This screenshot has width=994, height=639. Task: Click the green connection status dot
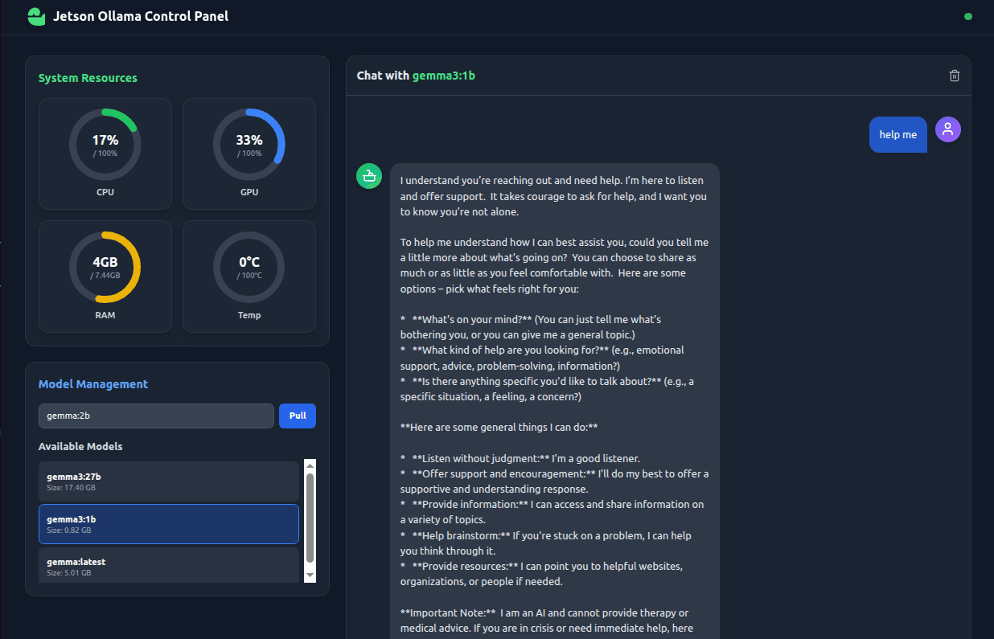(967, 16)
